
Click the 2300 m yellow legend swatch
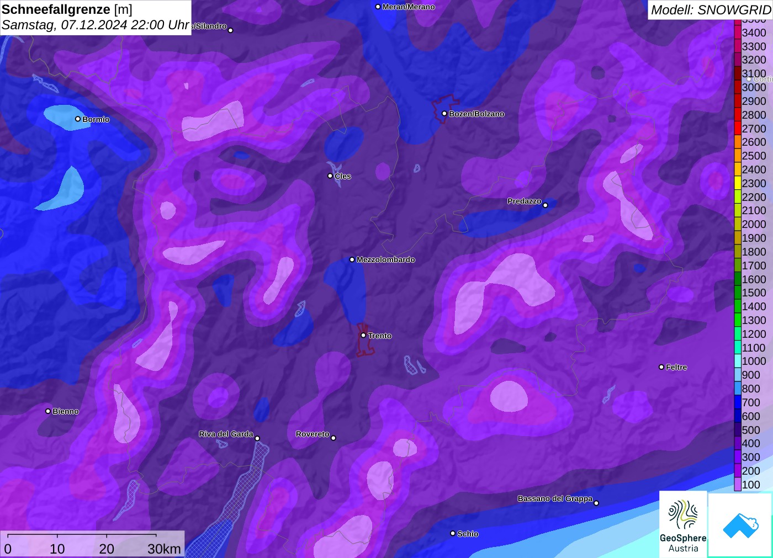[x=738, y=183]
